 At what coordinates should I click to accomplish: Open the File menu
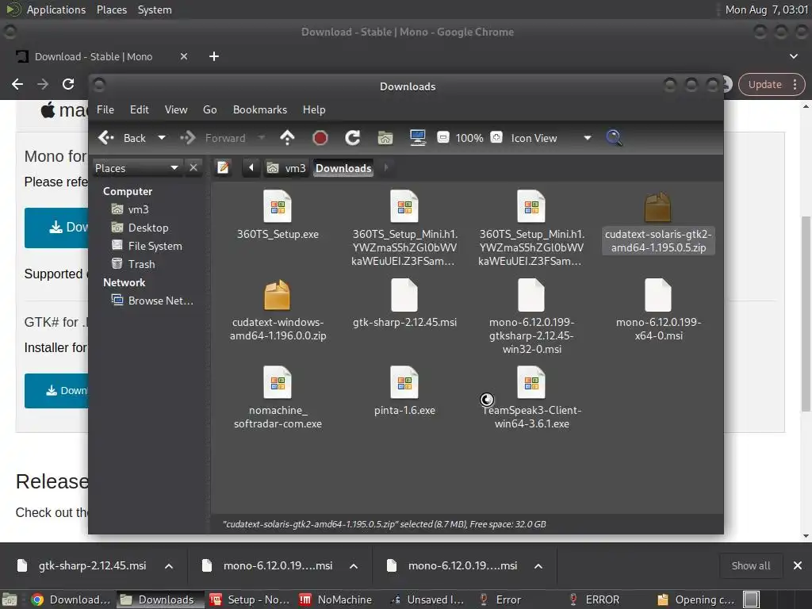tap(105, 109)
